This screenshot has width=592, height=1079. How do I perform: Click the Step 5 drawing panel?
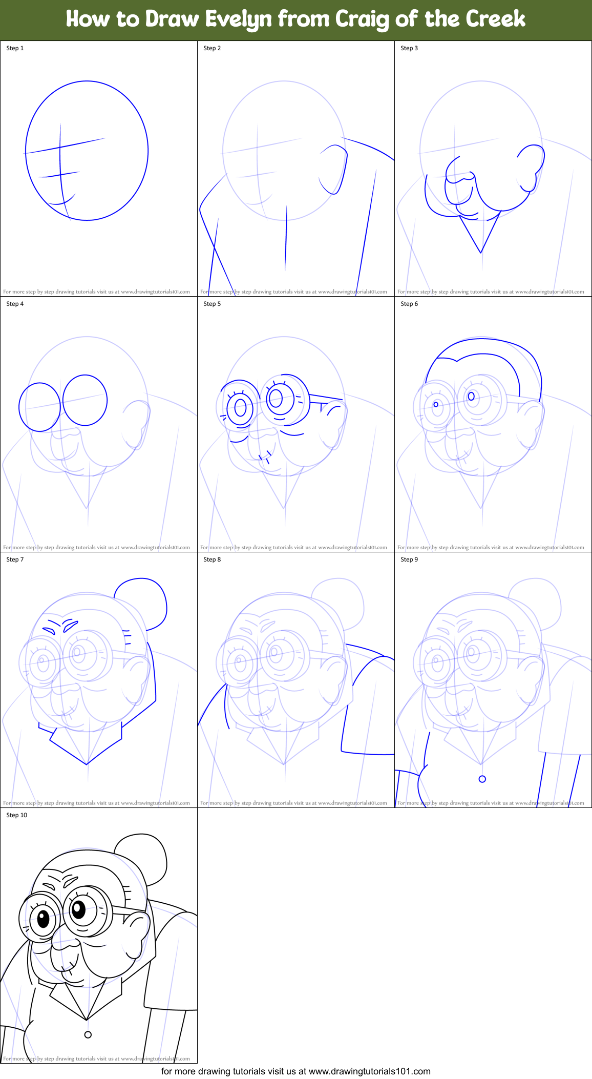click(x=296, y=424)
